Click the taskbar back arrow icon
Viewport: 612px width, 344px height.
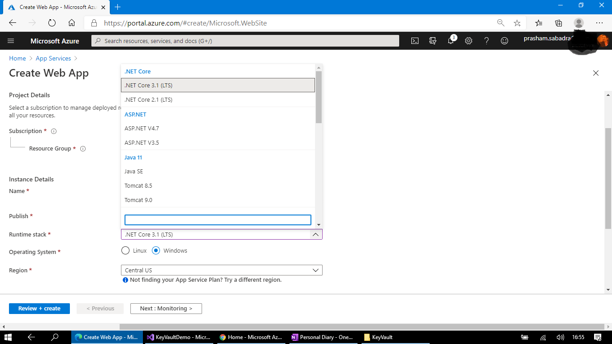[31, 337]
